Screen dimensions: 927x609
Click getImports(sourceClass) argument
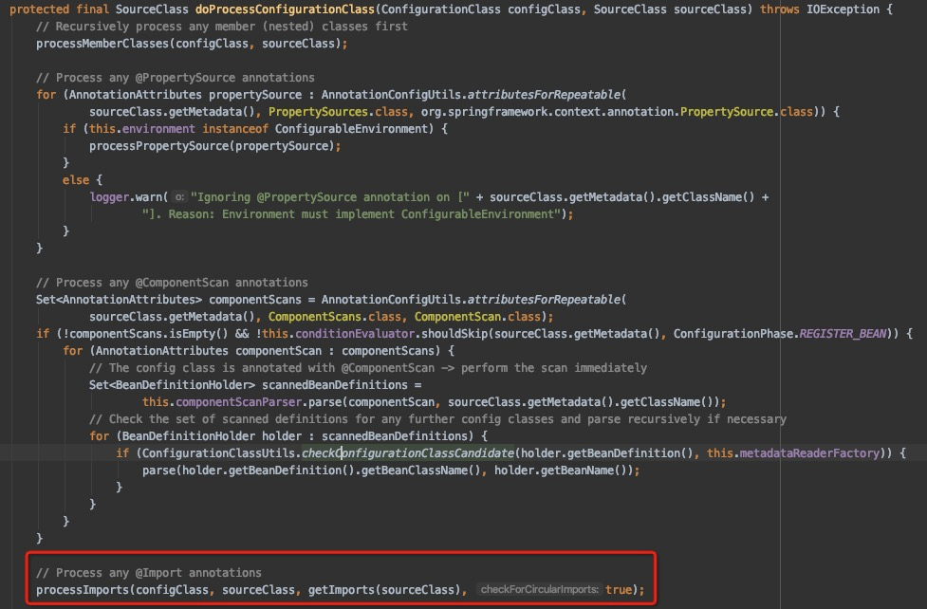click(x=384, y=590)
